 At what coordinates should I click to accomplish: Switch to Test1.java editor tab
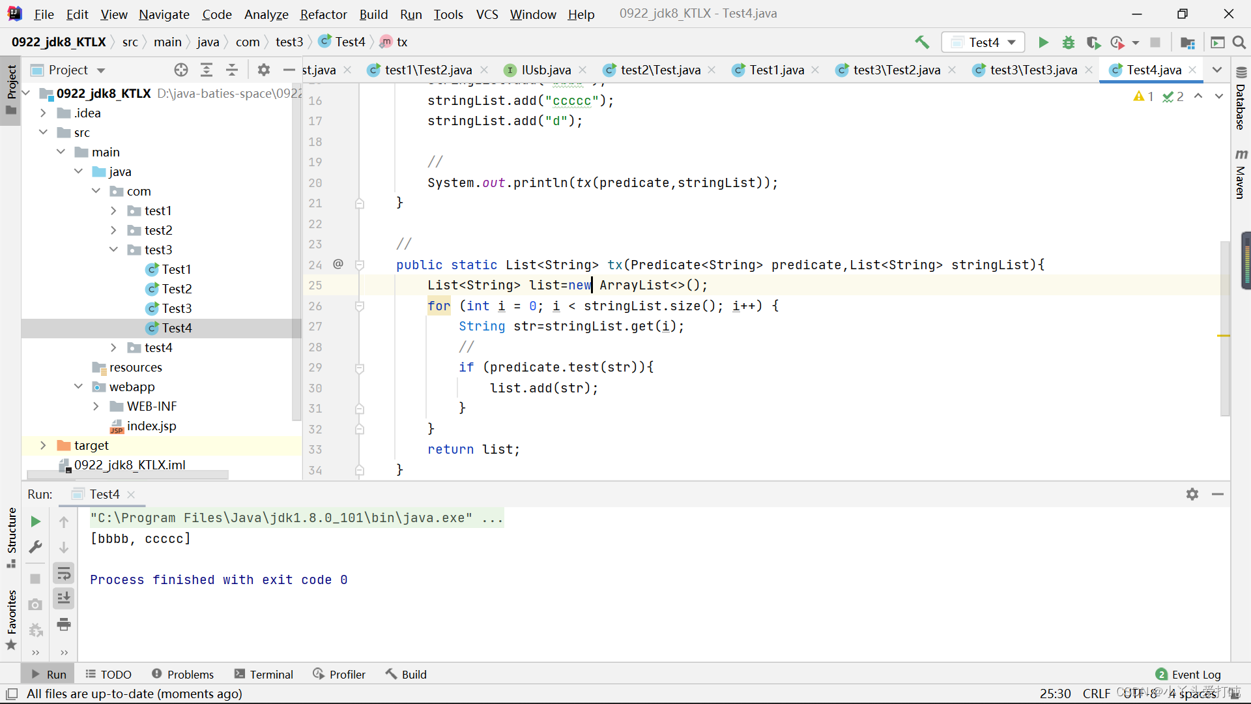(776, 70)
